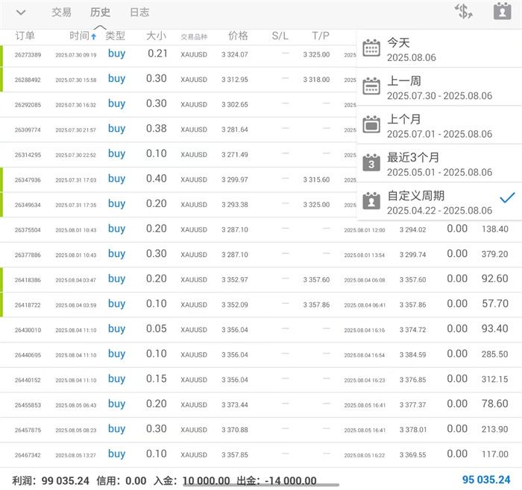
Task: Sort by 订单 column header
Action: click(x=25, y=36)
